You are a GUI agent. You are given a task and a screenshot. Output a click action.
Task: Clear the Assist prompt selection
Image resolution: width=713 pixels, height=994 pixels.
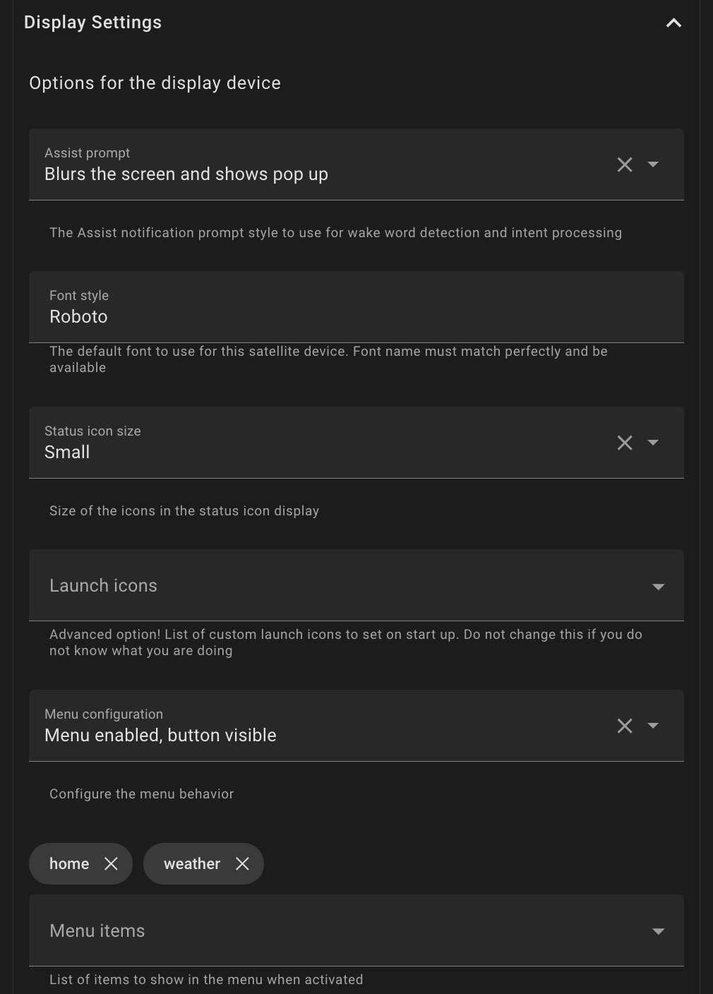coord(625,164)
